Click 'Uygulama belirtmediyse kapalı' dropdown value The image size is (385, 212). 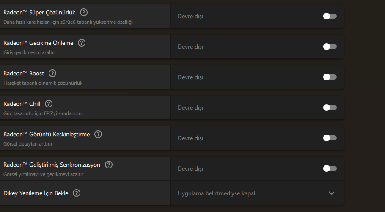[x=217, y=193]
